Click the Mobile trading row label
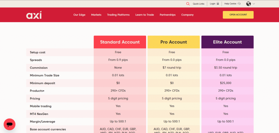Viewport: 279px width, 133px height. click(41, 106)
